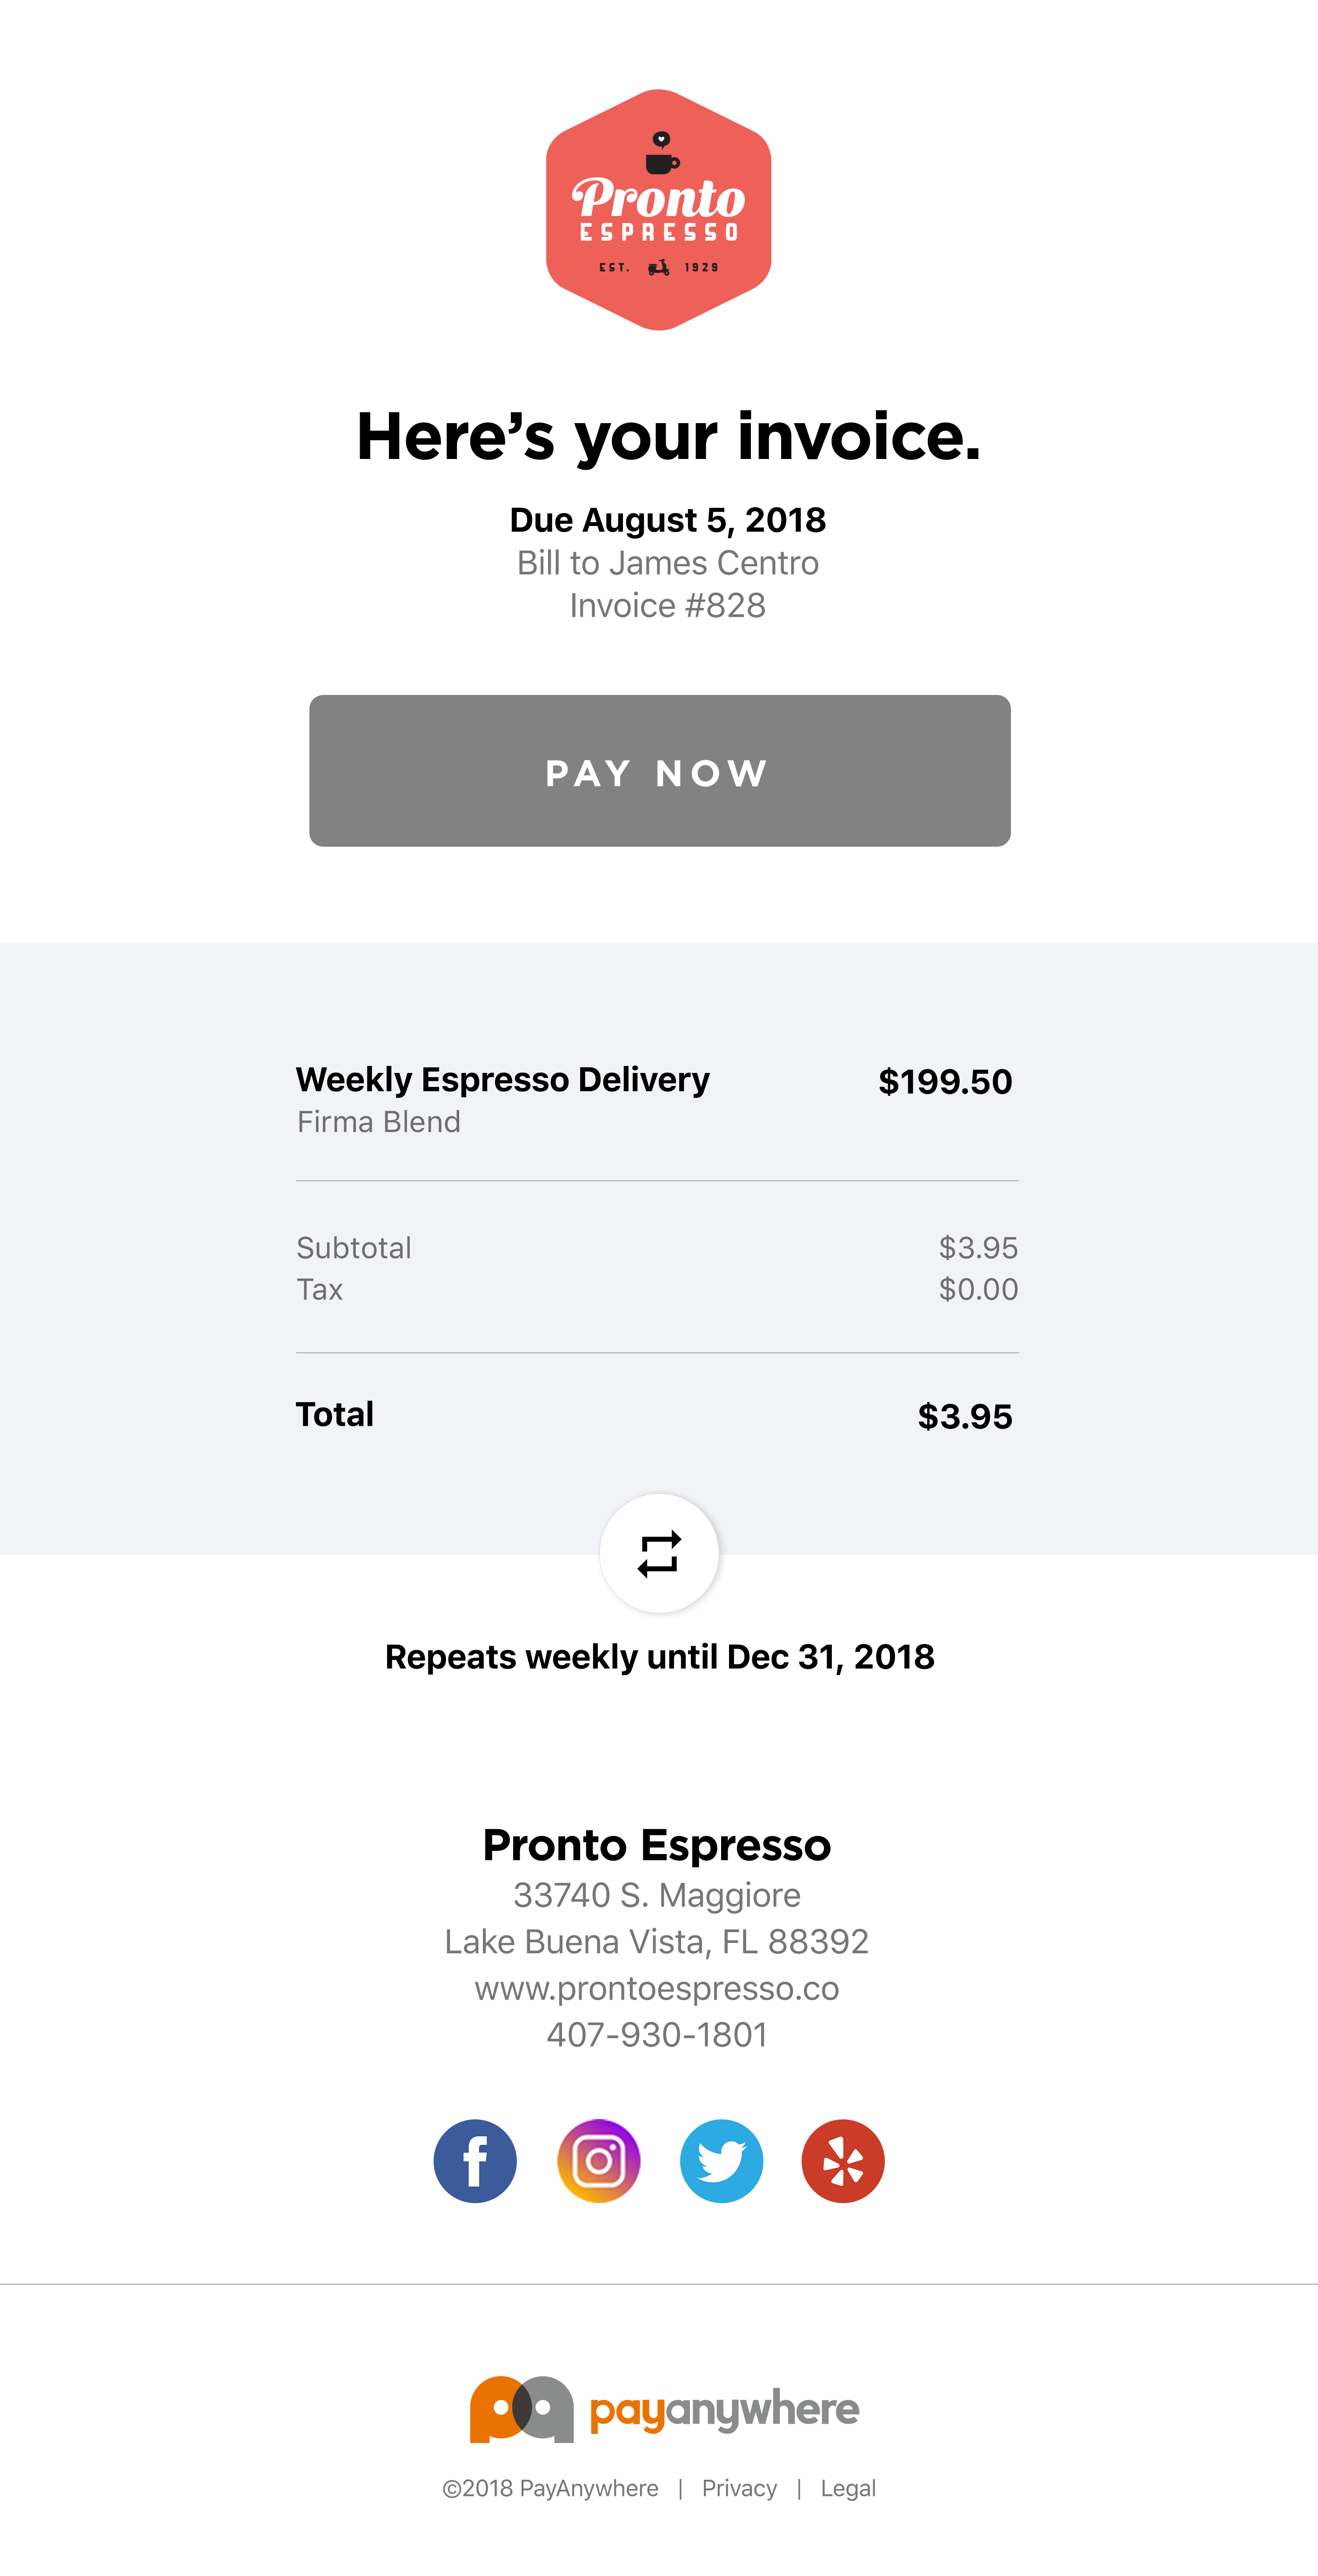Select the Weekly Espresso Delivery line item
Screen dimensions: 1318x2576
502,1080
